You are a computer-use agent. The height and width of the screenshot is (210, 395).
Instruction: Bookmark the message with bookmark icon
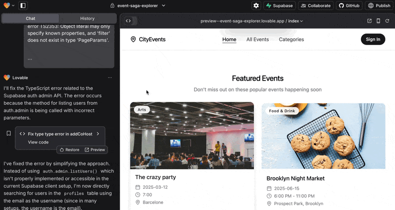(x=8, y=133)
